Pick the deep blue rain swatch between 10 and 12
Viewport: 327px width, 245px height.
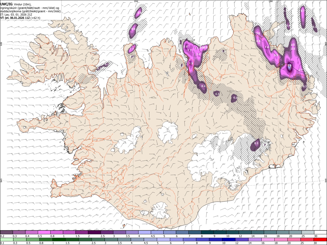click(228, 239)
